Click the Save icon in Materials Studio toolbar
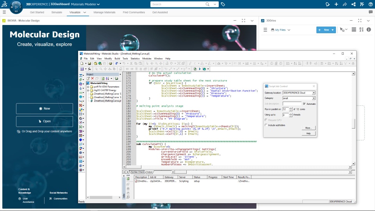Image resolution: width=375 pixels, height=211 pixels. [x=89, y=64]
